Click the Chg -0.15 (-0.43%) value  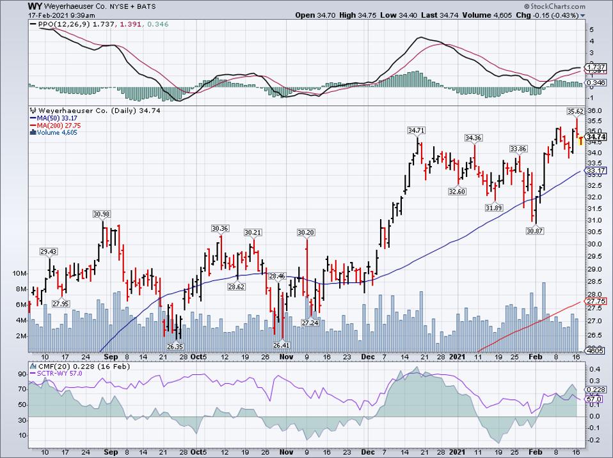point(547,15)
